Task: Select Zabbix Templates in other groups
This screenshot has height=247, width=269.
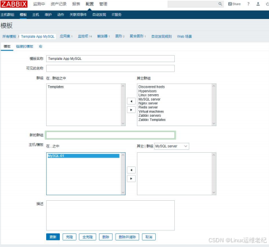Action: pyautogui.click(x=152, y=120)
